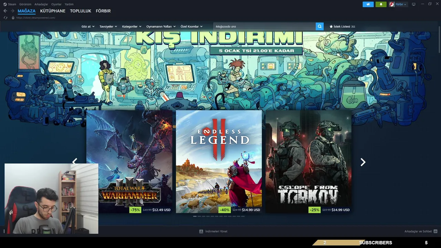Click the padlock icon beside the URL
The width and height of the screenshot is (441, 248).
13,18
